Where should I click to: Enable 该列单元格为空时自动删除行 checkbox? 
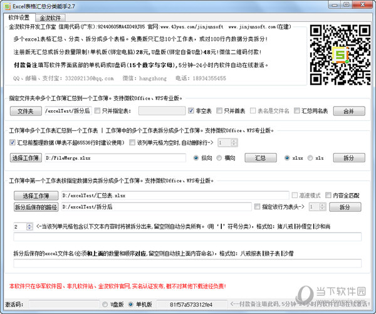[132, 142]
